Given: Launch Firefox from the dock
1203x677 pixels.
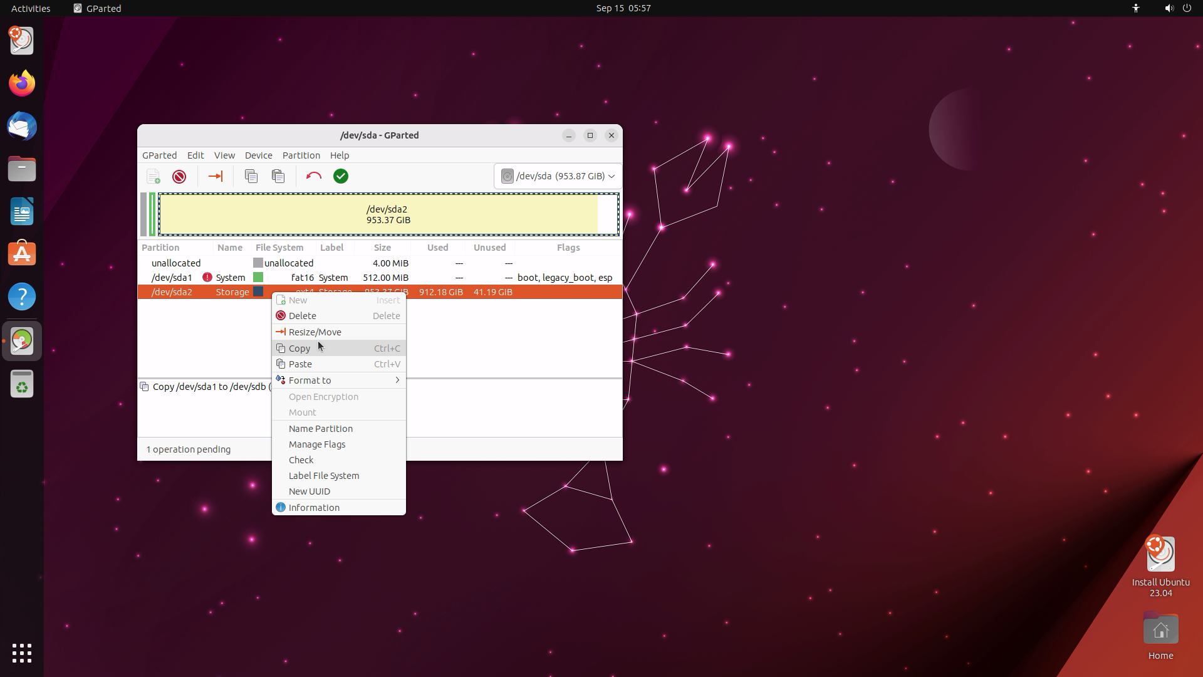Looking at the screenshot, I should pyautogui.click(x=22, y=83).
